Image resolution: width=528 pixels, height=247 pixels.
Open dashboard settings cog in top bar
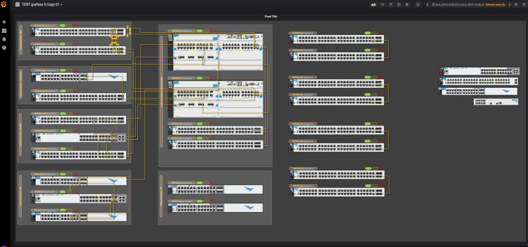pyautogui.click(x=407, y=5)
